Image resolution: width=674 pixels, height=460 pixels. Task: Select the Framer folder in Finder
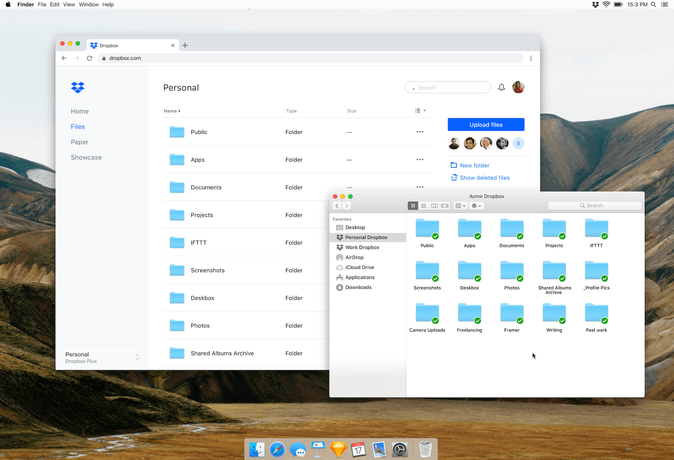(x=512, y=318)
